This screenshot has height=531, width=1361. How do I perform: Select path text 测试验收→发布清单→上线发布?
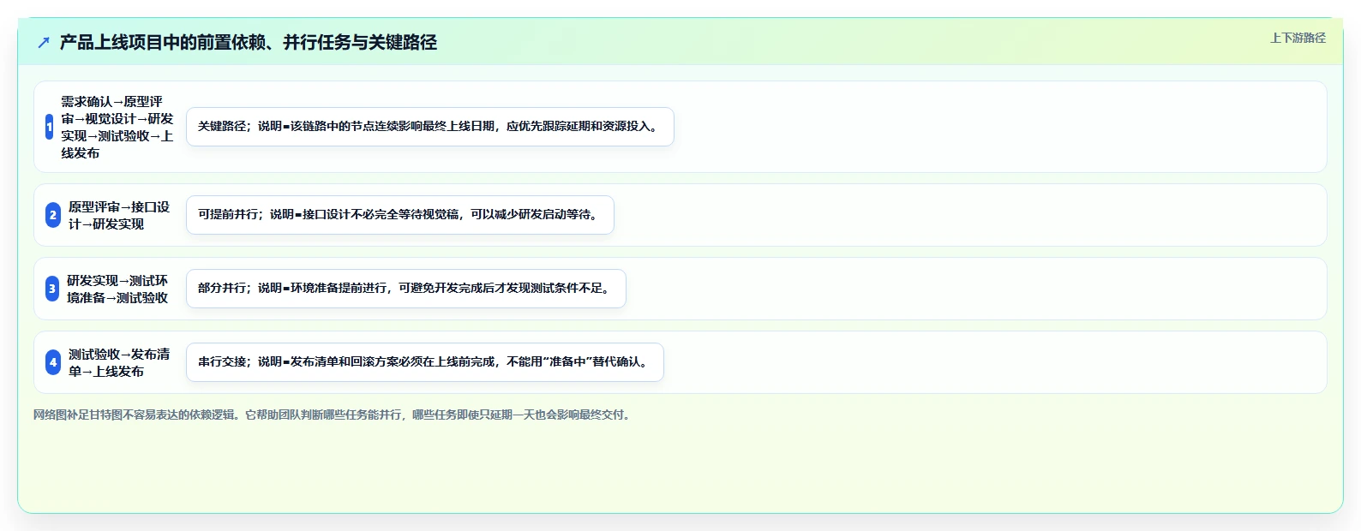[119, 362]
